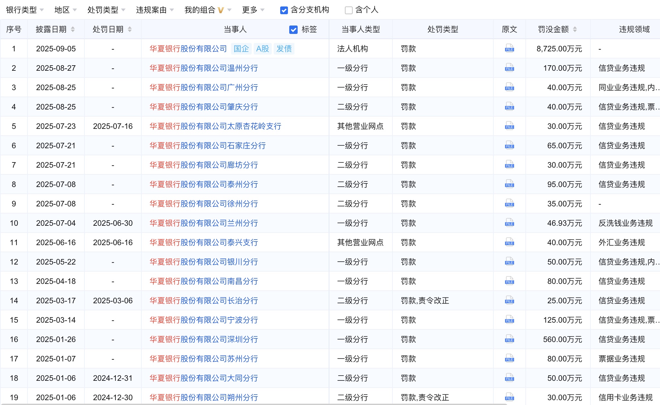The height and width of the screenshot is (405, 660).
Task: Uncheck the 含分支机构 checkbox
Action: tap(284, 10)
